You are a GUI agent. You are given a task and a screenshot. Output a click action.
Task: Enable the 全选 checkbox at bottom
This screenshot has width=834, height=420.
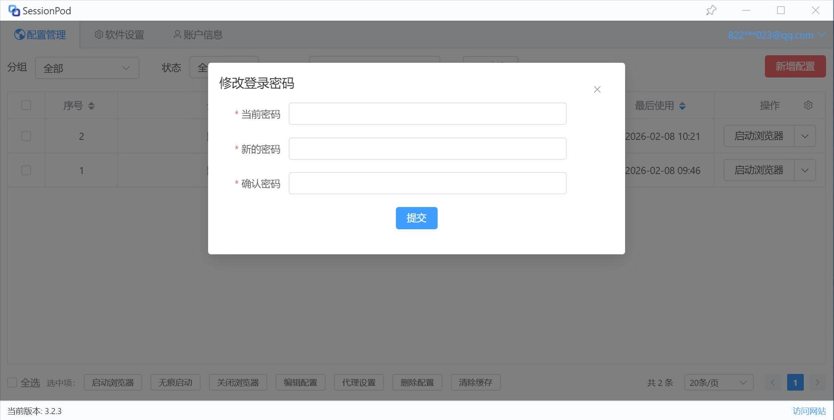point(12,382)
